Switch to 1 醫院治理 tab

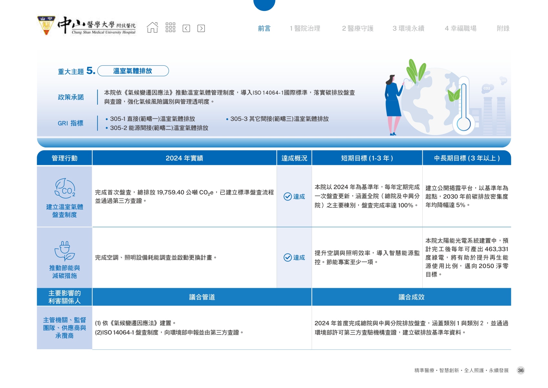click(305, 28)
